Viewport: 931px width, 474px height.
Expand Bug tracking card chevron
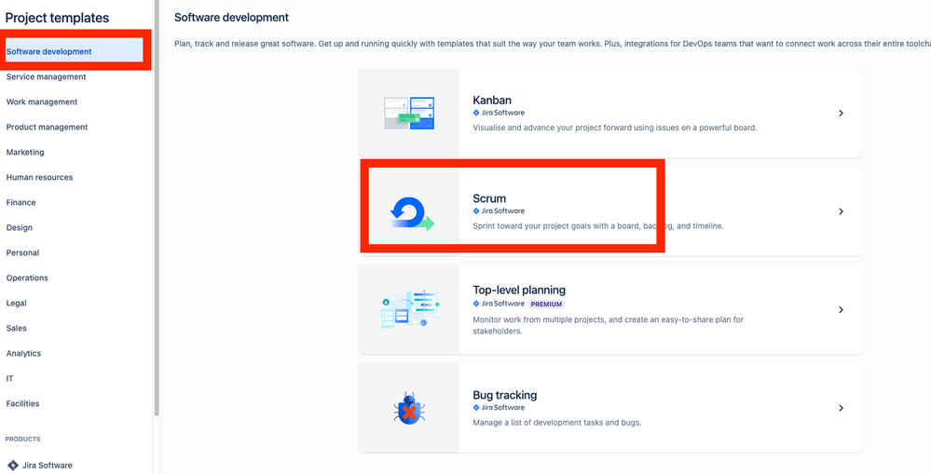[x=841, y=408]
